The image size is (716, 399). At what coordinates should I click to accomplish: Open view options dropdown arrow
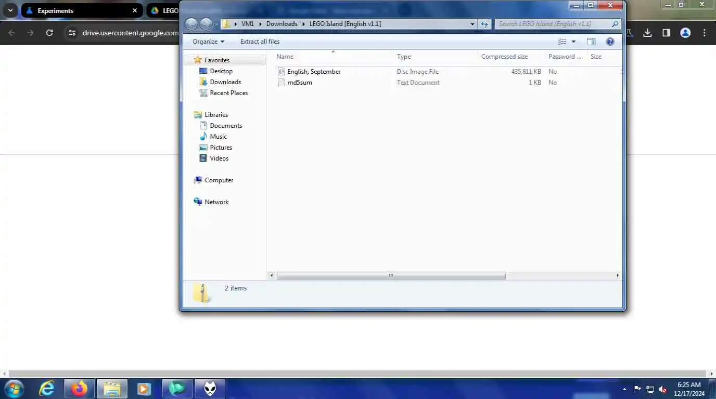pyautogui.click(x=573, y=42)
